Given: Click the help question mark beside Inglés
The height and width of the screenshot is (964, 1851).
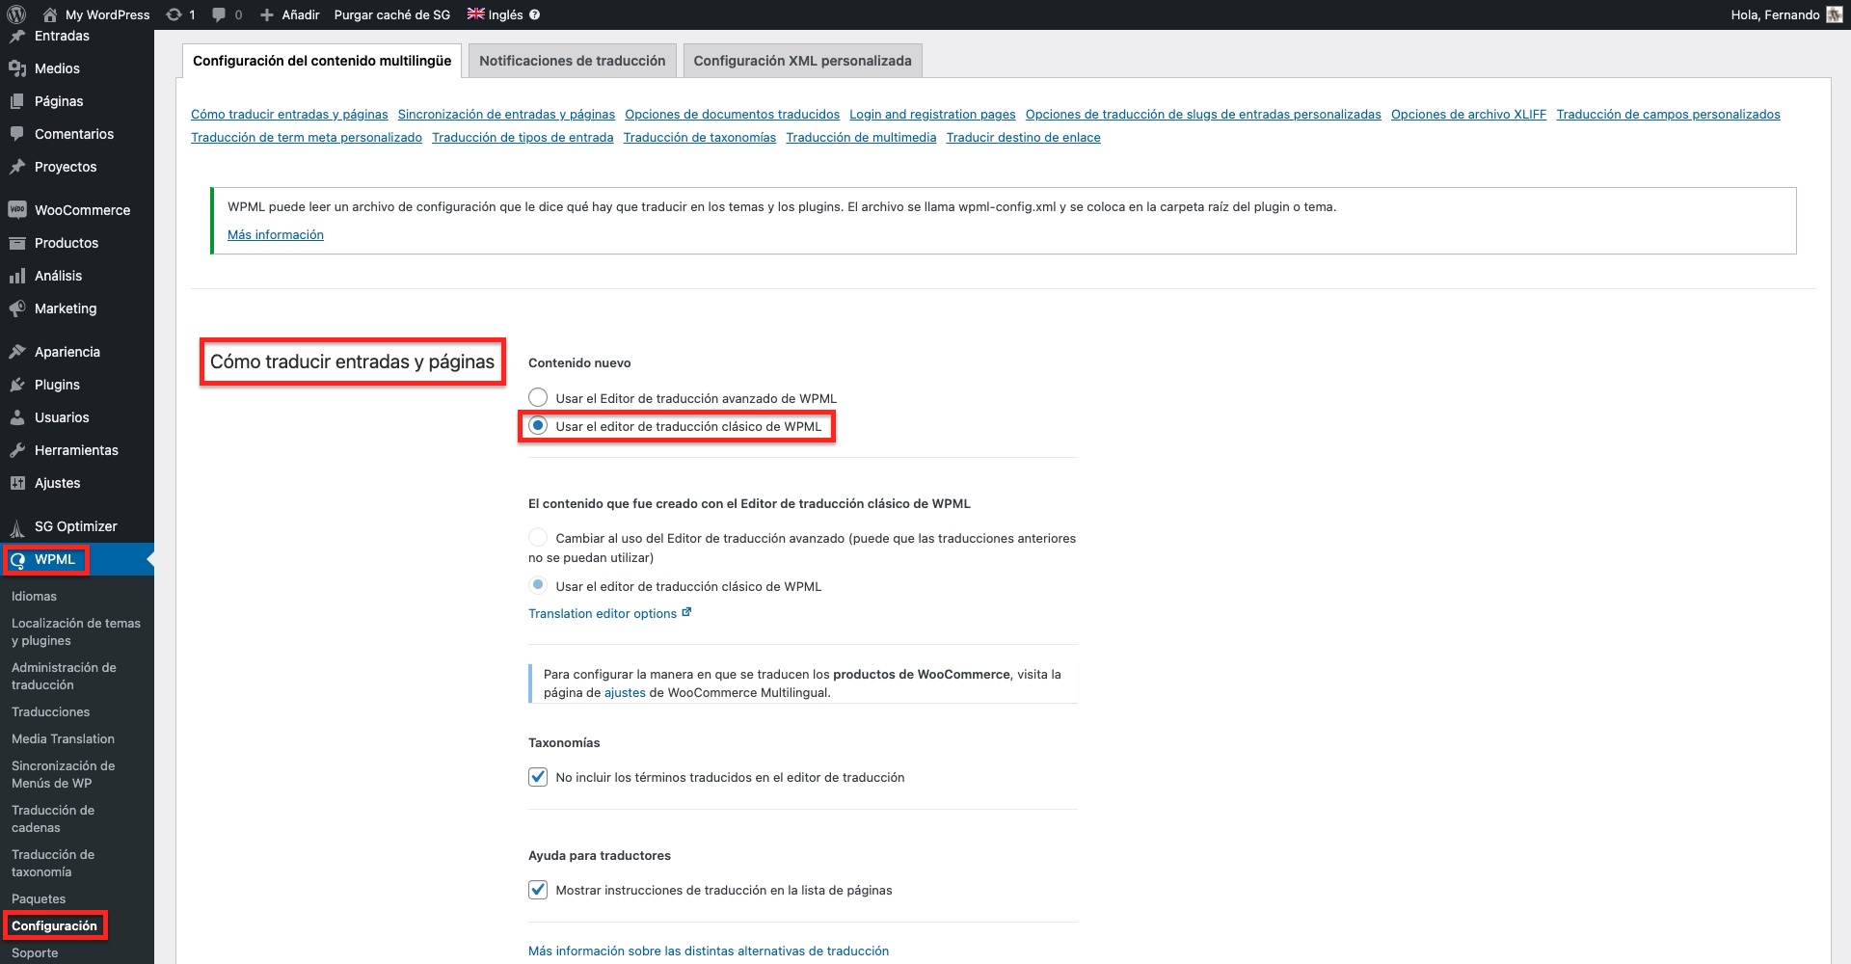Looking at the screenshot, I should coord(535,14).
